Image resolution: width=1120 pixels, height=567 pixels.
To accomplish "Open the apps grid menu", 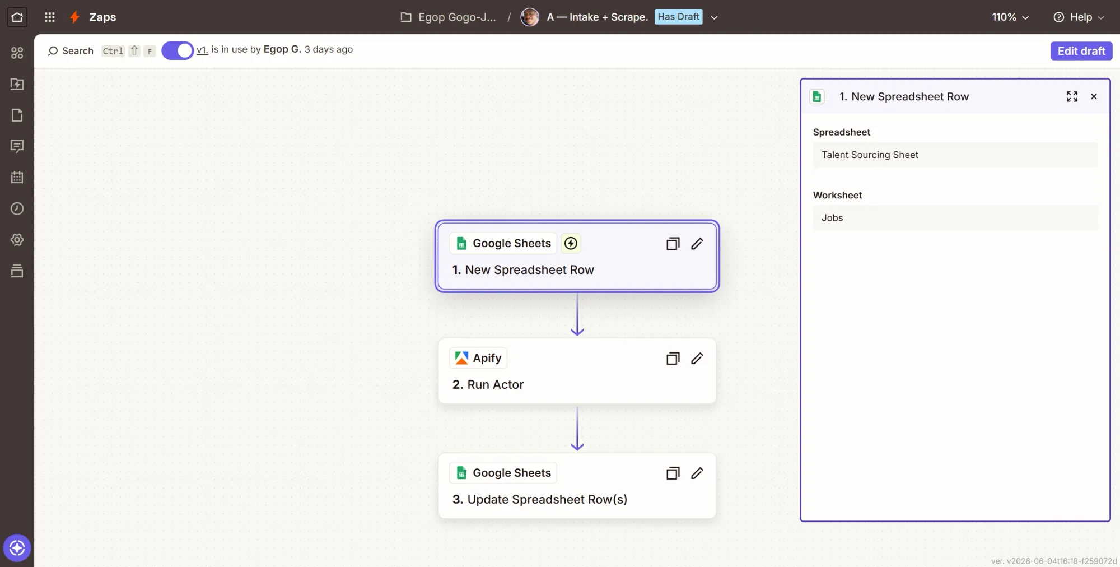I will coord(50,17).
